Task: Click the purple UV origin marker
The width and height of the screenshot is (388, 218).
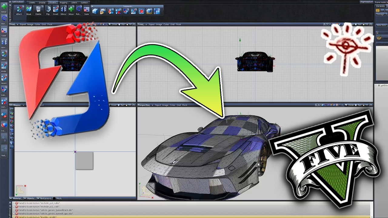Action: pyautogui.click(x=75, y=152)
